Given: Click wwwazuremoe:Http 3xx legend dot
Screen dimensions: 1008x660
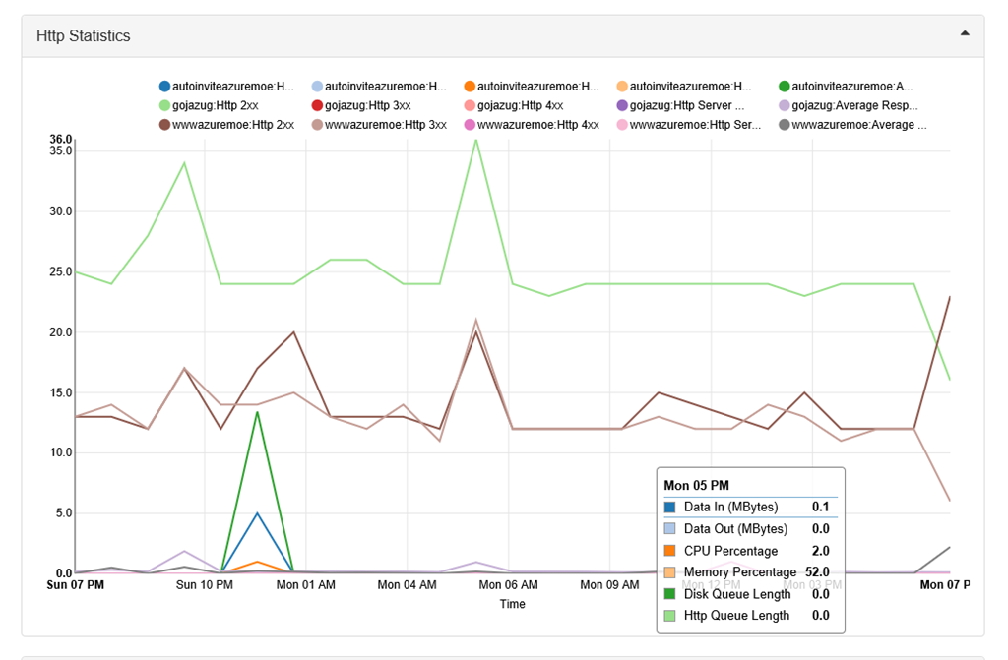Looking at the screenshot, I should tap(317, 125).
